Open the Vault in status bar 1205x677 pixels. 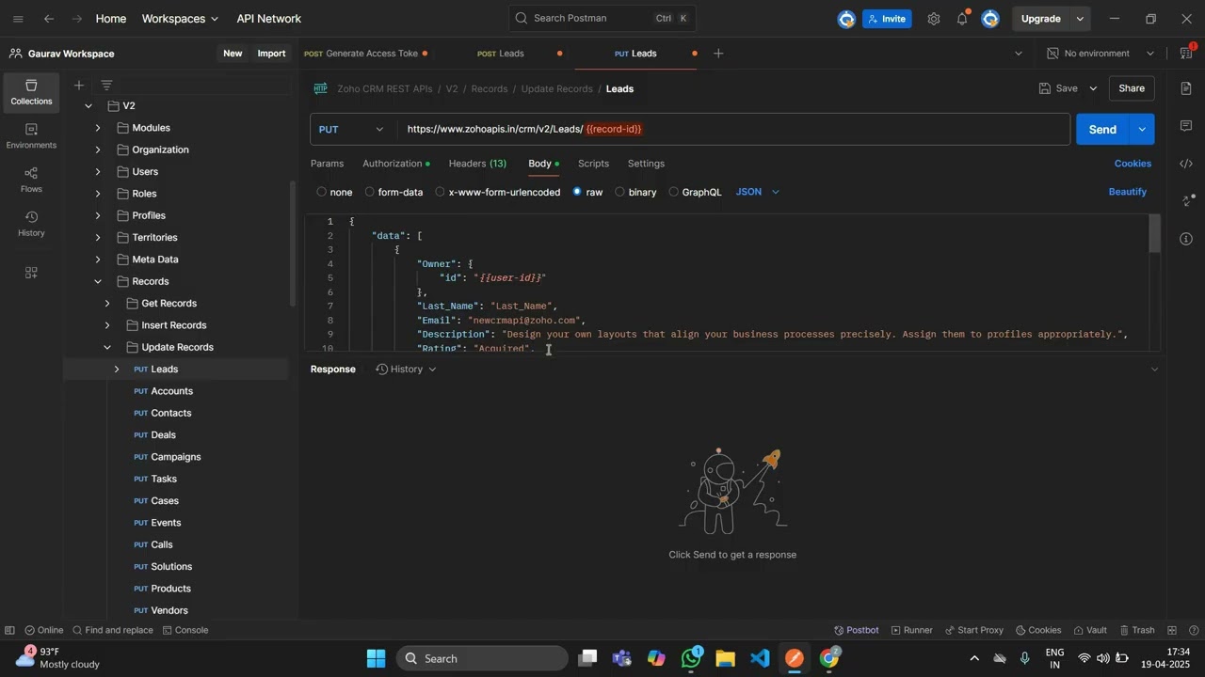point(1089,630)
